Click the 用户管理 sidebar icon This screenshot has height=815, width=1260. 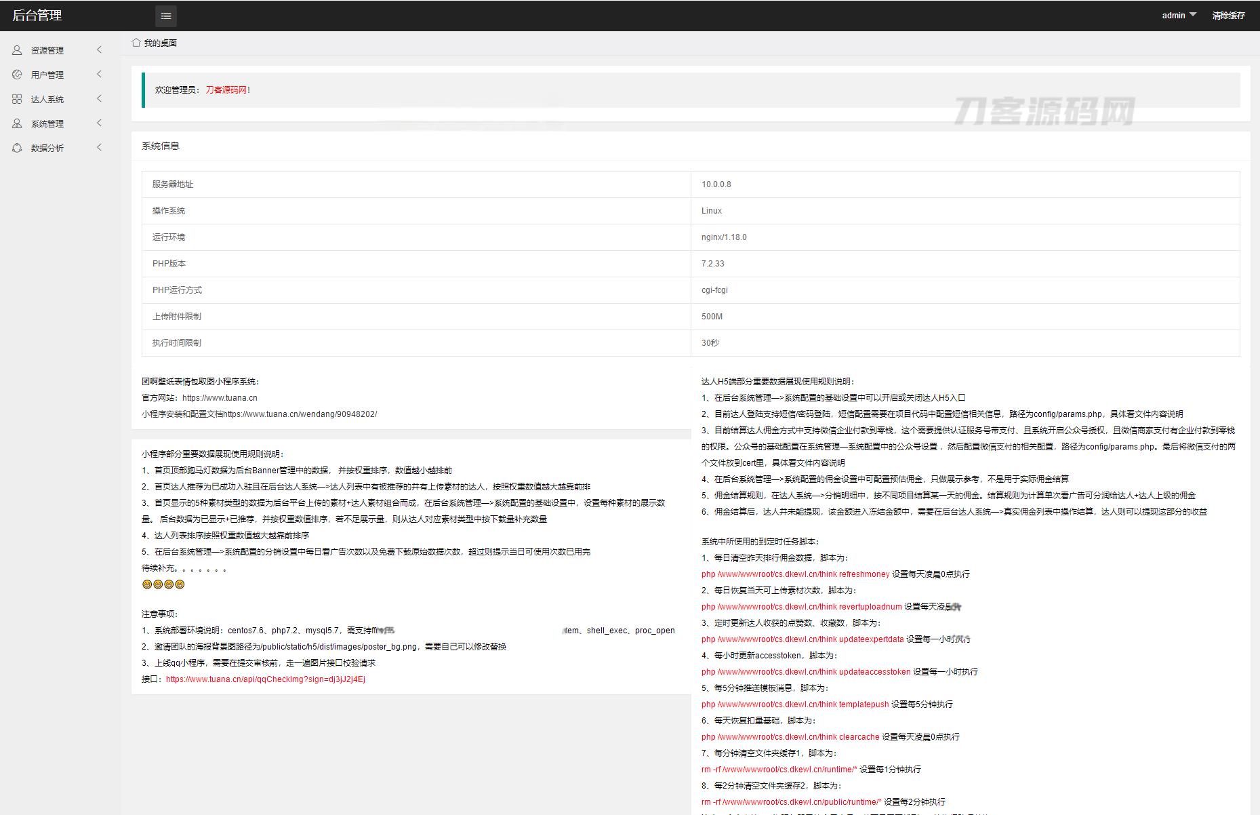[17, 75]
